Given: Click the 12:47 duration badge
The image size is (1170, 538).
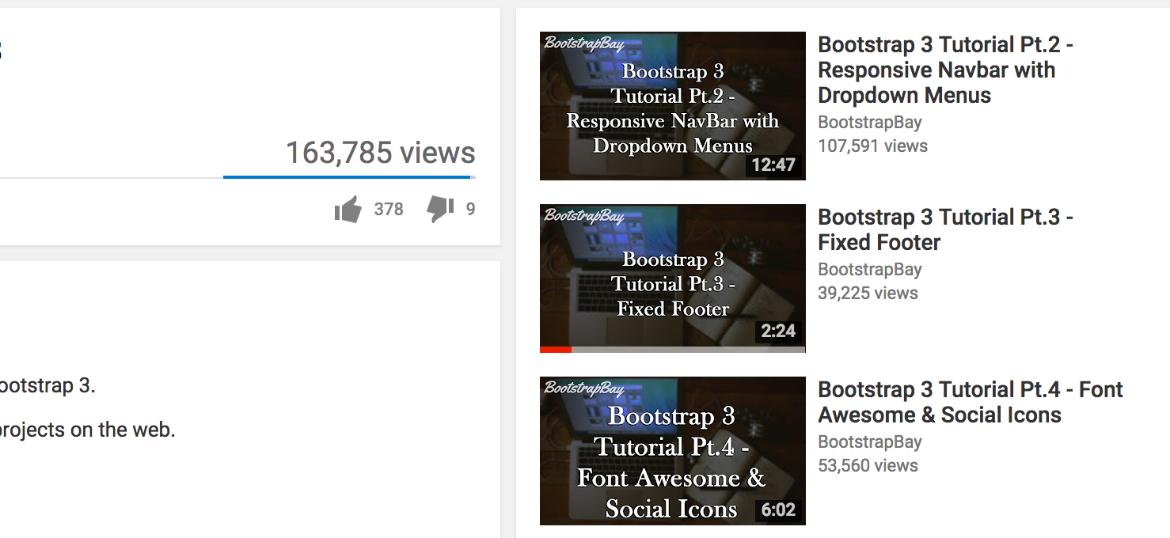Looking at the screenshot, I should pos(773,165).
